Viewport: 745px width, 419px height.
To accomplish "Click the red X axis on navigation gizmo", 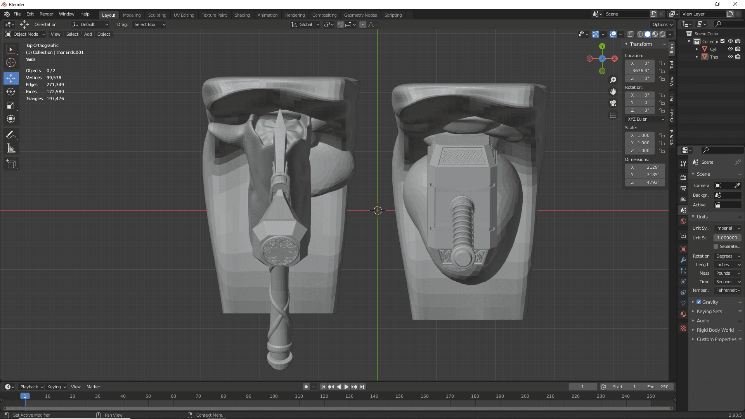I will pos(615,59).
